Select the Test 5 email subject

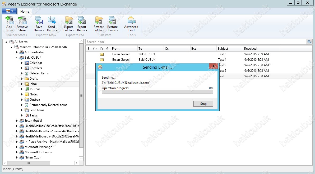[222, 54]
